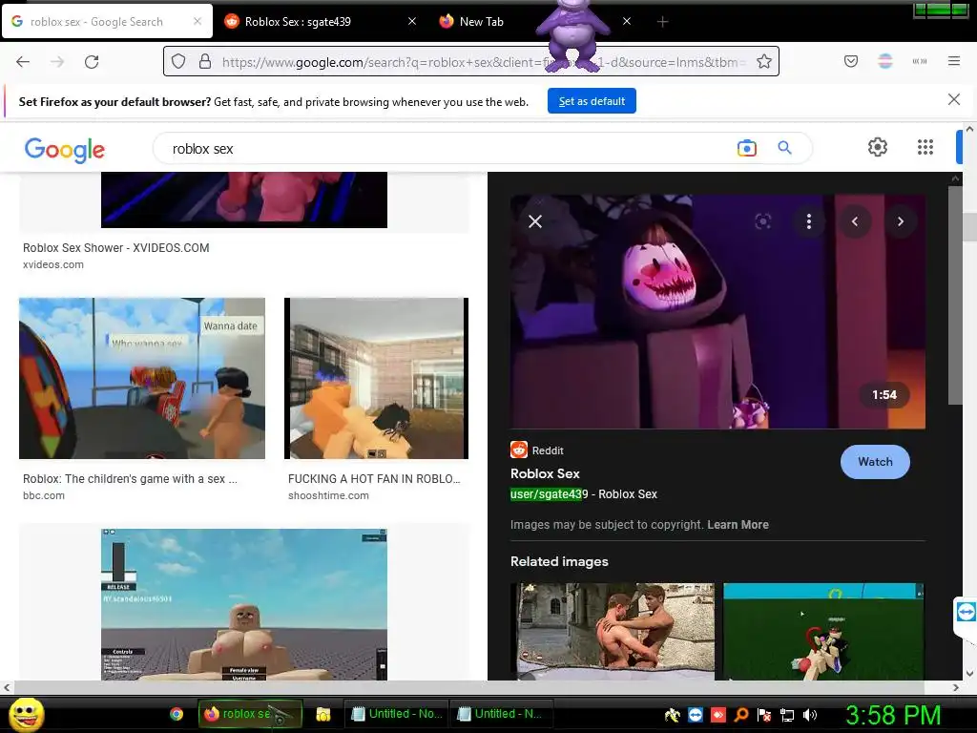Screen dimensions: 977x733
Task: Close the Google Search tab
Action: click(x=197, y=21)
